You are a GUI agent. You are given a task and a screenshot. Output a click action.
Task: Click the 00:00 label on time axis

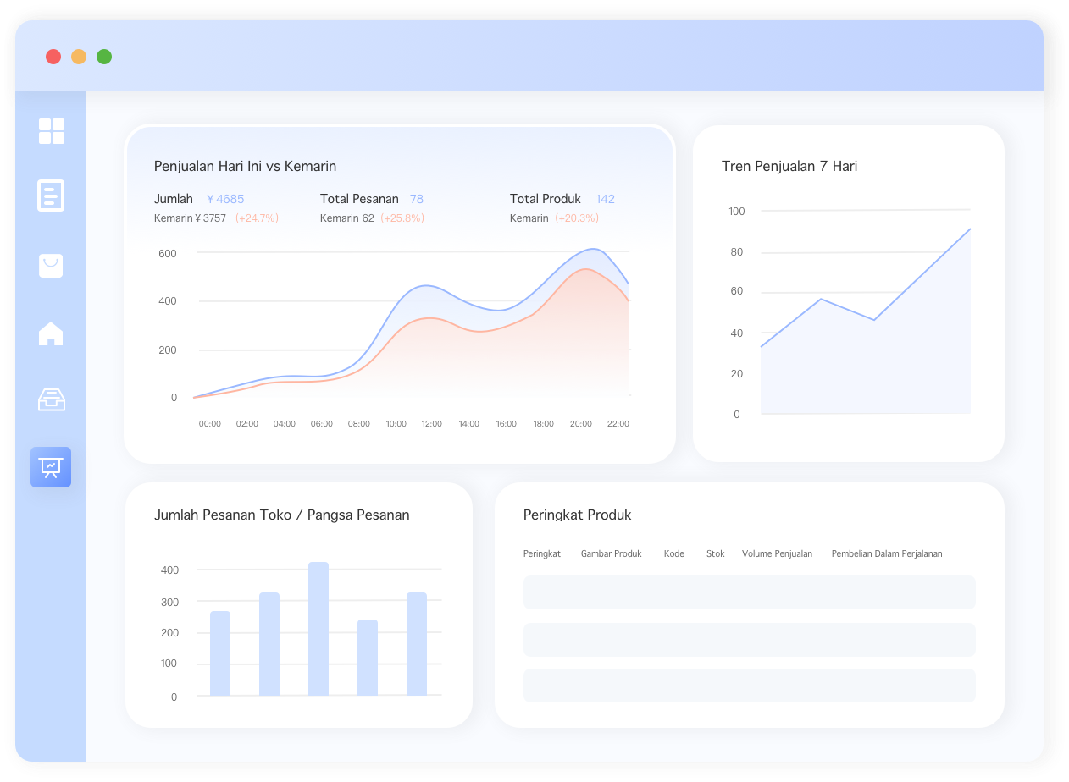210,423
